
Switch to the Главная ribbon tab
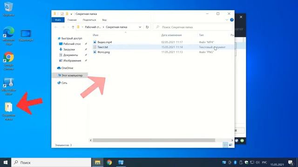coord(72,20)
